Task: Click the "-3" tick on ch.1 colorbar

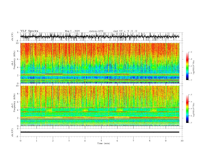Action: (191, 52)
